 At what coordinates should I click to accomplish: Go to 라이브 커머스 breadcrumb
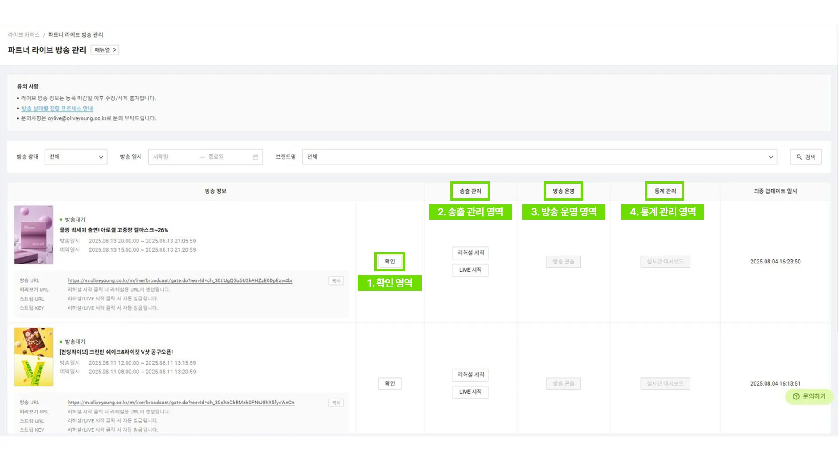pyautogui.click(x=24, y=35)
